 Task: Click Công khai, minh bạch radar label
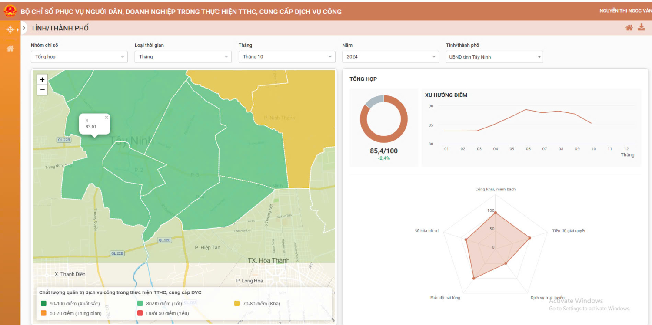click(496, 189)
